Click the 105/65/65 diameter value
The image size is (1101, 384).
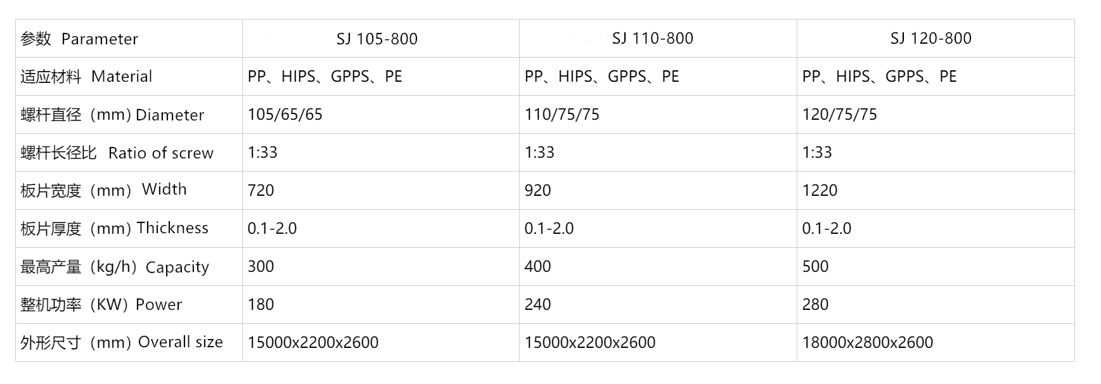(285, 115)
